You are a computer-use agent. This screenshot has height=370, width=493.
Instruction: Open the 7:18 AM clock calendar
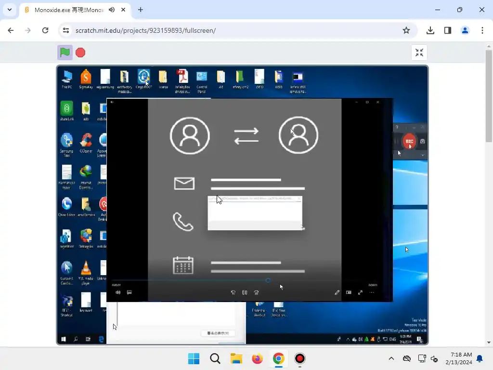[459, 358]
